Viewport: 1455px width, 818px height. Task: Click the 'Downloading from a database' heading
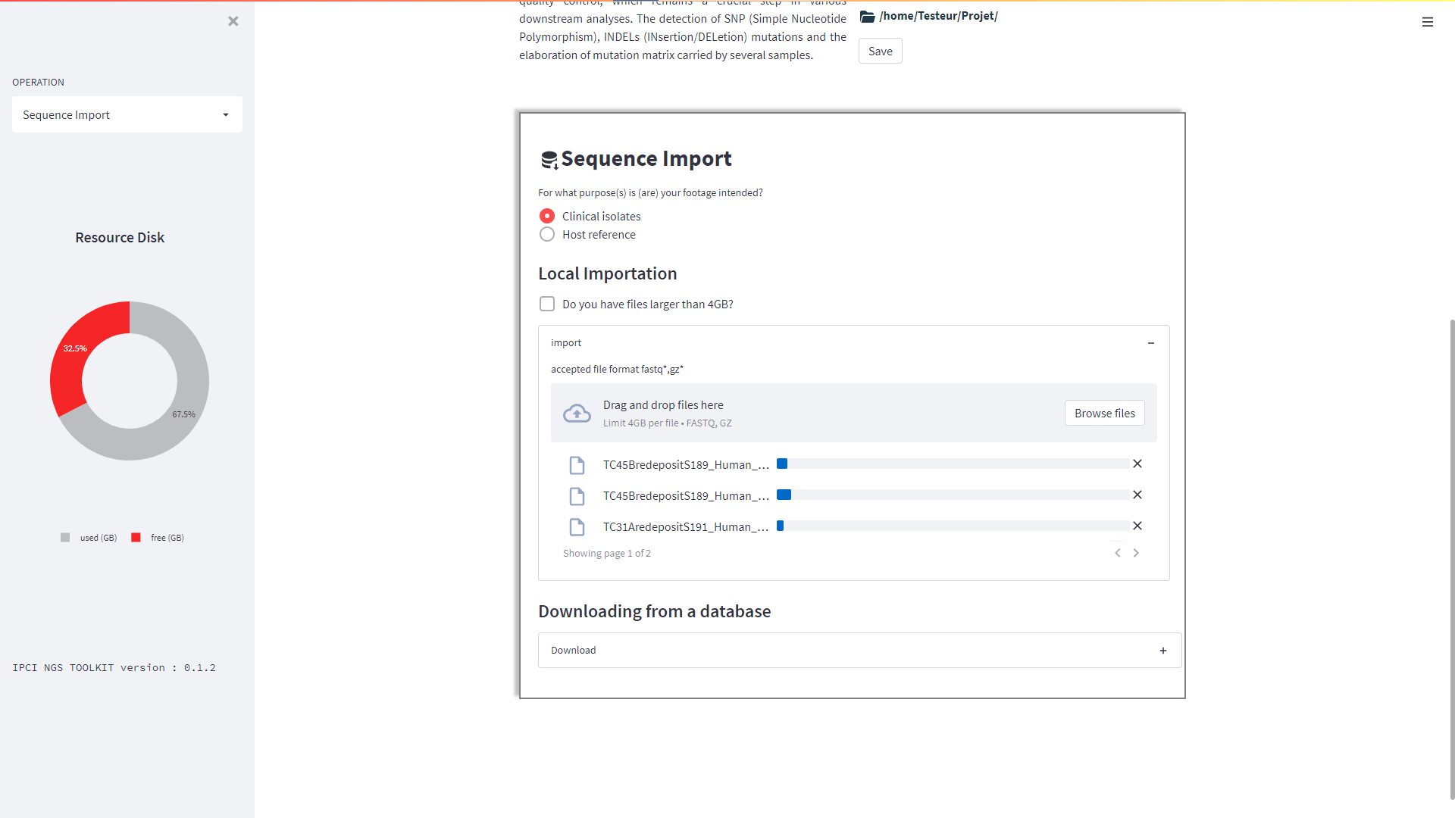point(655,611)
